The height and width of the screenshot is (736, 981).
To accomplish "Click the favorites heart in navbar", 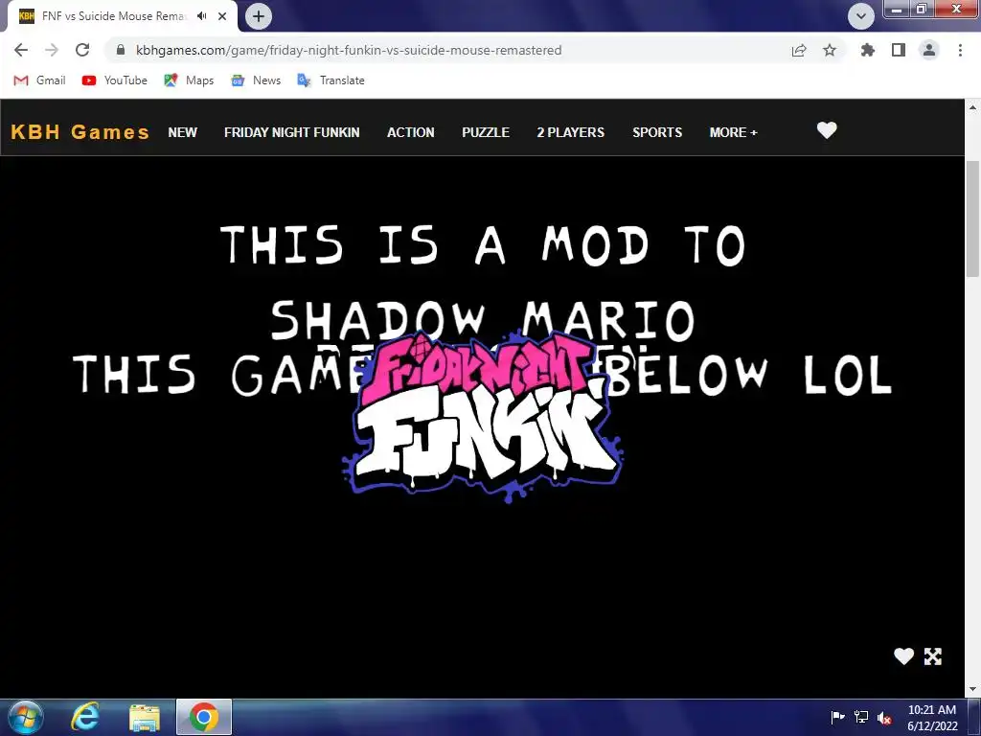I will (827, 130).
